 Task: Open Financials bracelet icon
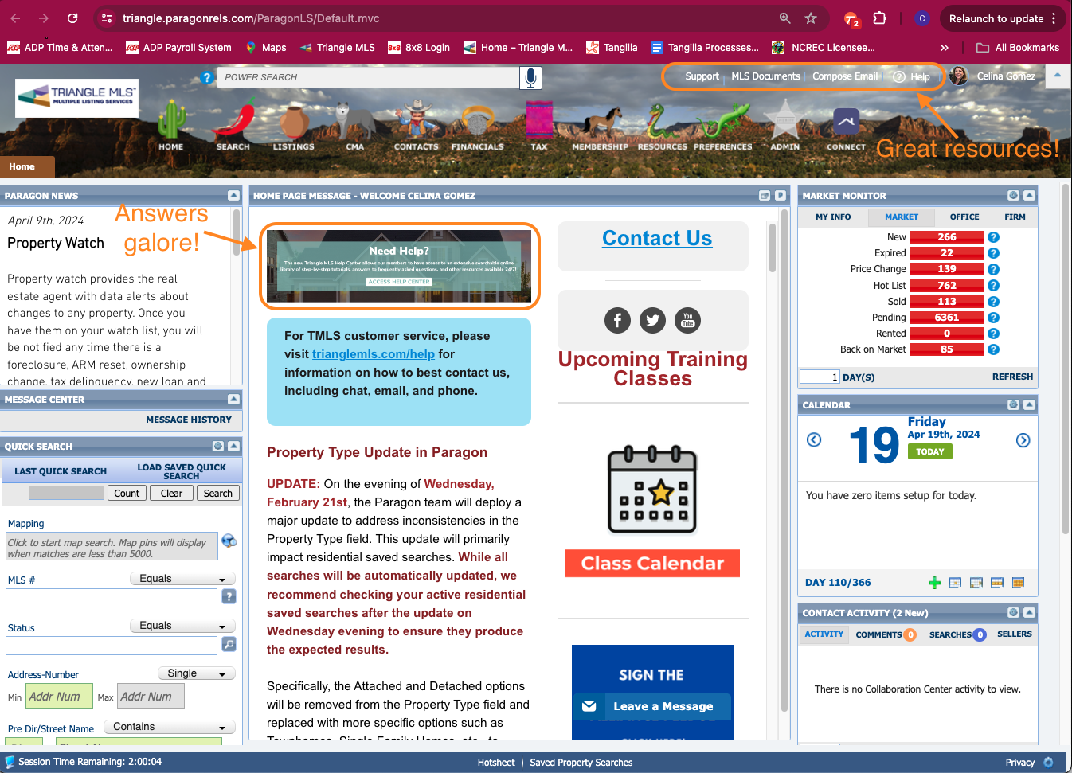[478, 122]
